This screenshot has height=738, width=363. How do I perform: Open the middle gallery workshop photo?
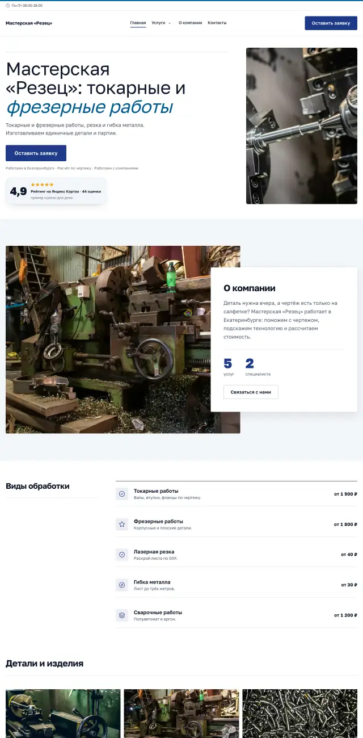pyautogui.click(x=181, y=714)
